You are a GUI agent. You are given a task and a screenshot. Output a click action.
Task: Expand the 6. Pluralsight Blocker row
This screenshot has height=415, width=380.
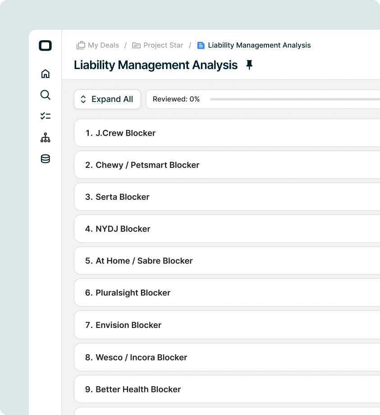click(227, 293)
